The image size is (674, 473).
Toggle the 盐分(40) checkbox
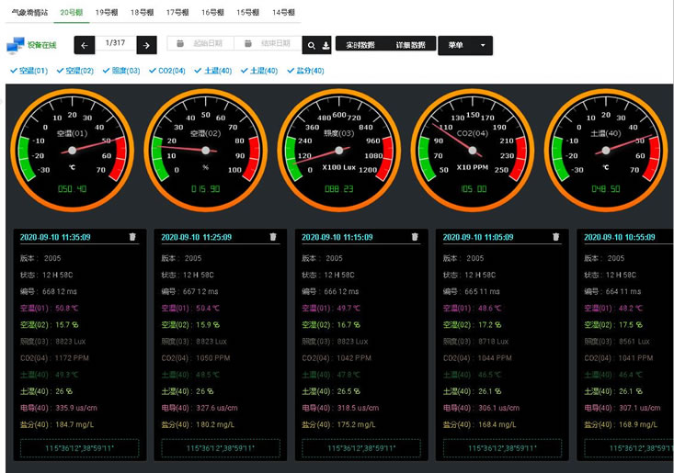(291, 71)
